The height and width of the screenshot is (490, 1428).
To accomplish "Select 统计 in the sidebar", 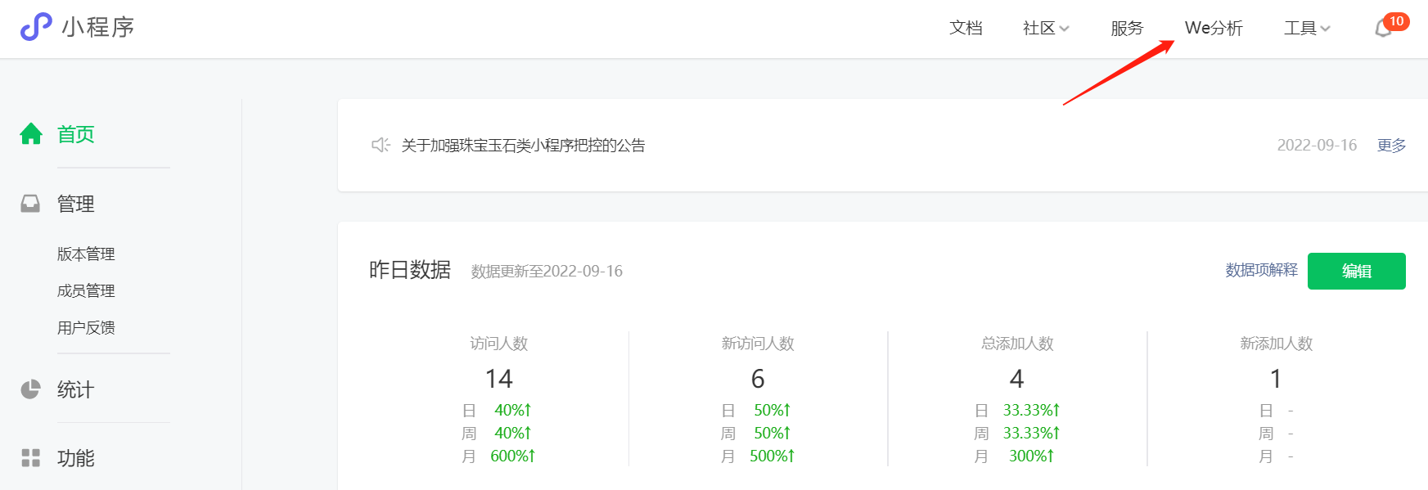I will tap(76, 390).
